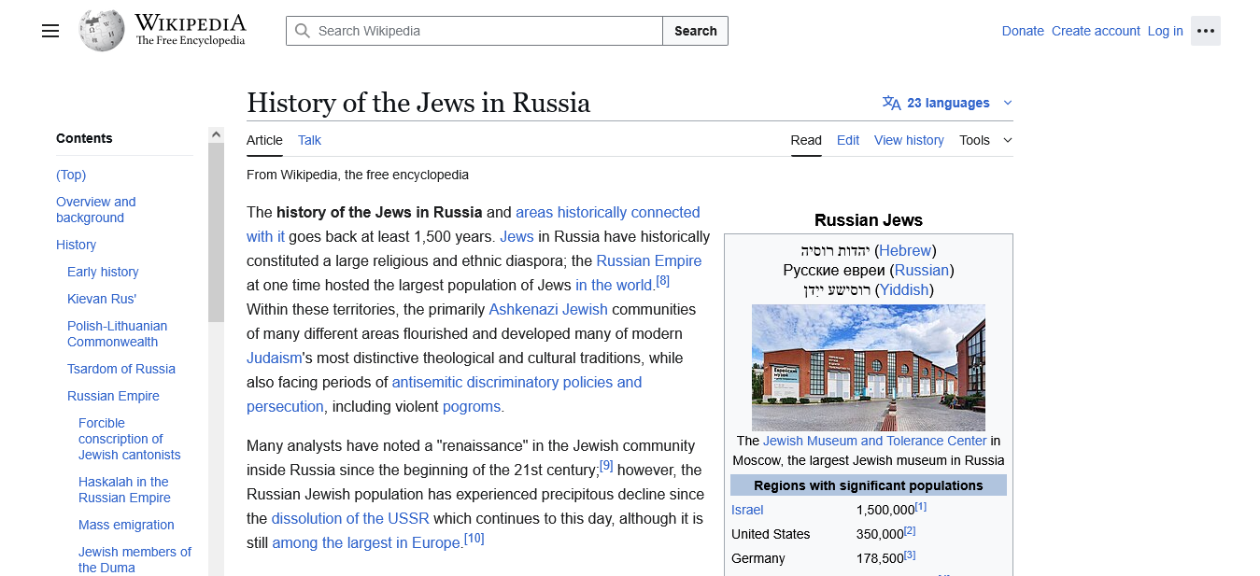Viewport: 1260px width, 576px height.
Task: Click the Log in link
Action: coord(1165,31)
